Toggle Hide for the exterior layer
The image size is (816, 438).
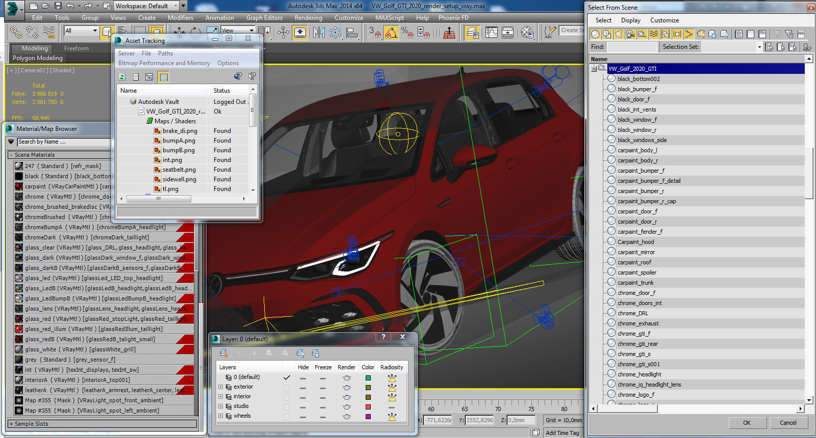[x=303, y=388]
